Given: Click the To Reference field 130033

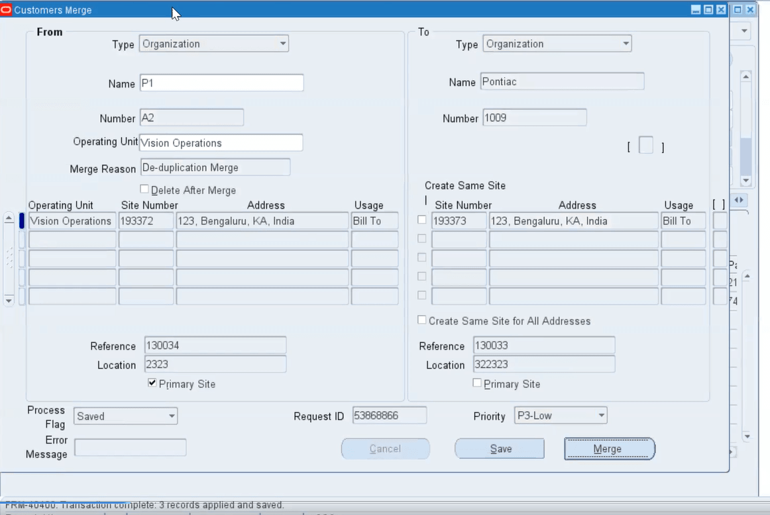Looking at the screenshot, I should click(544, 346).
